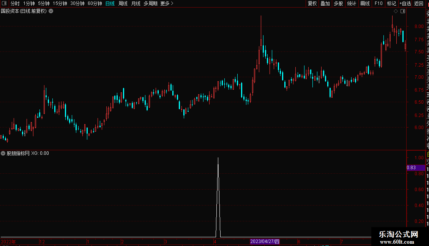Viewport: 429px width, 246px height.
Task: Click the 复权 adjustment button
Action: pos(312,3)
